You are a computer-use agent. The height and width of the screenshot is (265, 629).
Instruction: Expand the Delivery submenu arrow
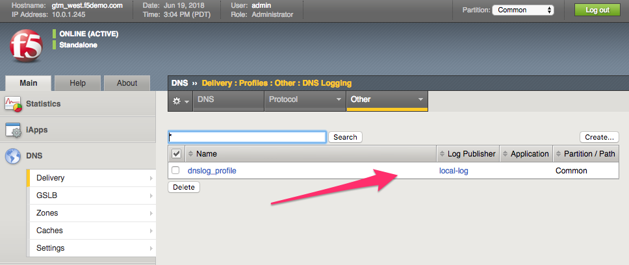[x=151, y=178]
